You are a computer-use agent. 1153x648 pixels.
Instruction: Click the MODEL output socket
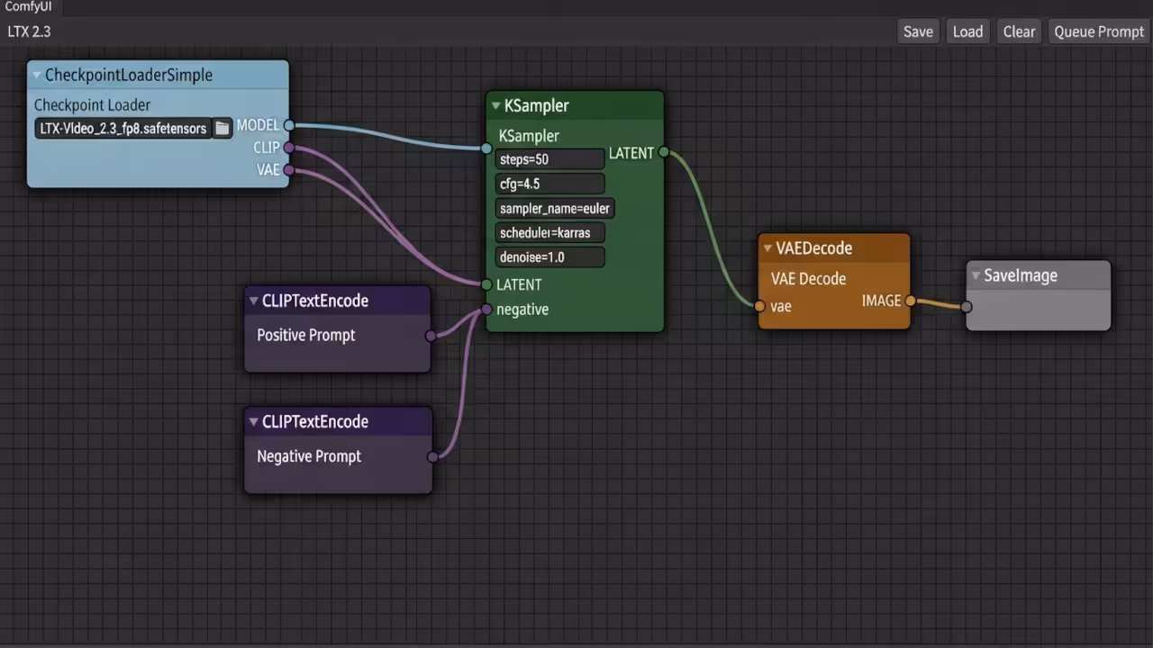(x=288, y=125)
